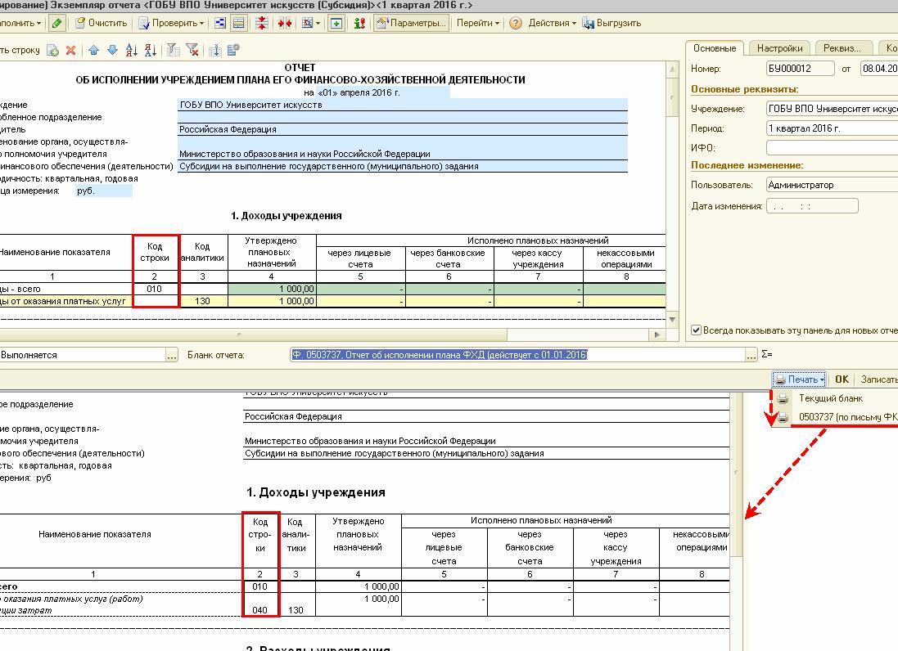
Task: Click the Бланк отчета field Ф. 0503737
Action: [517, 355]
